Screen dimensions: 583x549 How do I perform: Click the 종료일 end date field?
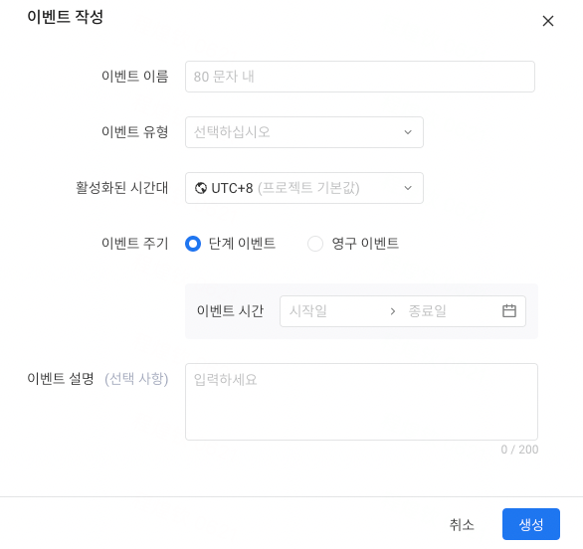click(450, 311)
